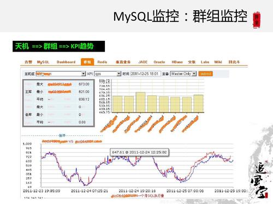The height and width of the screenshot is (204, 273).
Task: Open the 告警 tab
Action: click(28, 62)
